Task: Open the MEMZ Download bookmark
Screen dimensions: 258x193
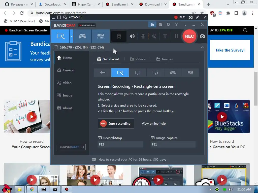Action: (19, 21)
